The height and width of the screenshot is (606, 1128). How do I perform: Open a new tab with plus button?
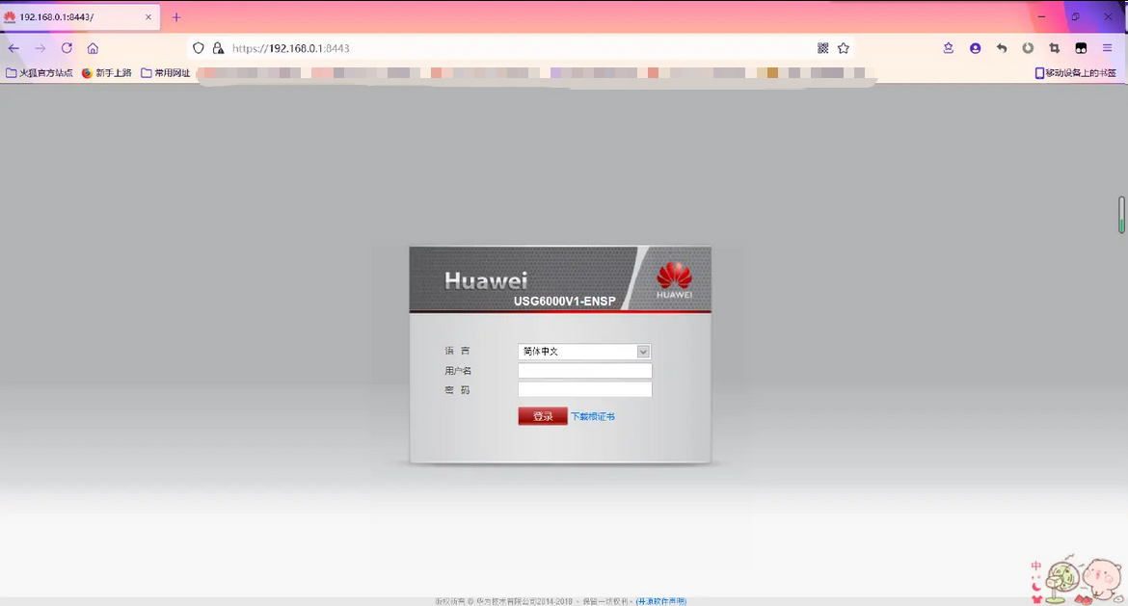176,17
